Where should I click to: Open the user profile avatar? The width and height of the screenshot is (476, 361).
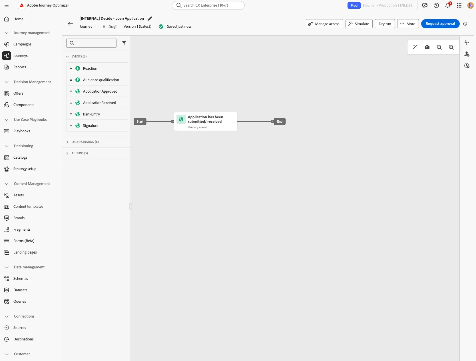coord(470,5)
